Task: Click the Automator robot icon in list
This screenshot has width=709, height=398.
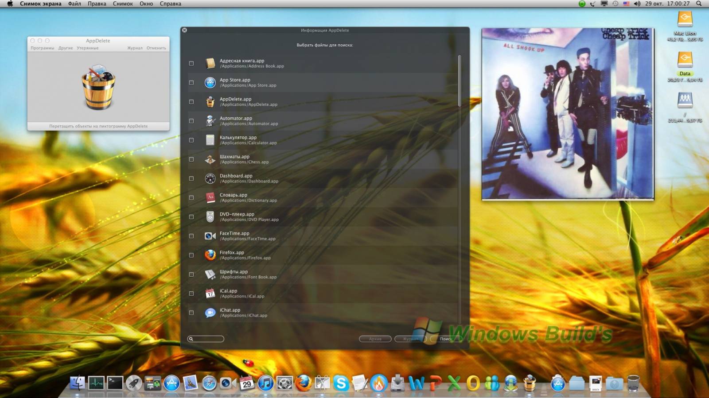Action: (210, 121)
